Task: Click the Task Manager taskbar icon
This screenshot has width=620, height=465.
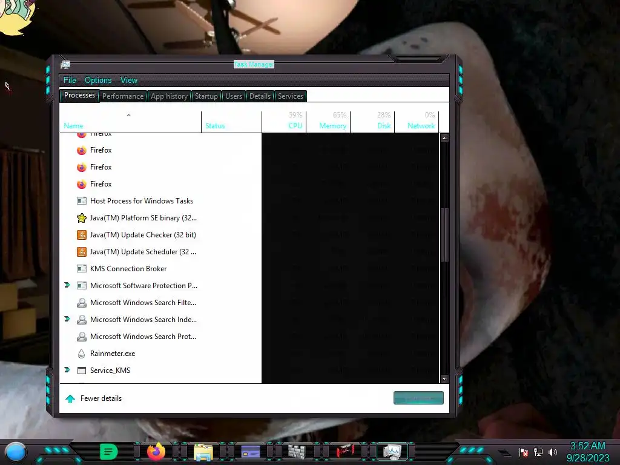Action: point(392,451)
